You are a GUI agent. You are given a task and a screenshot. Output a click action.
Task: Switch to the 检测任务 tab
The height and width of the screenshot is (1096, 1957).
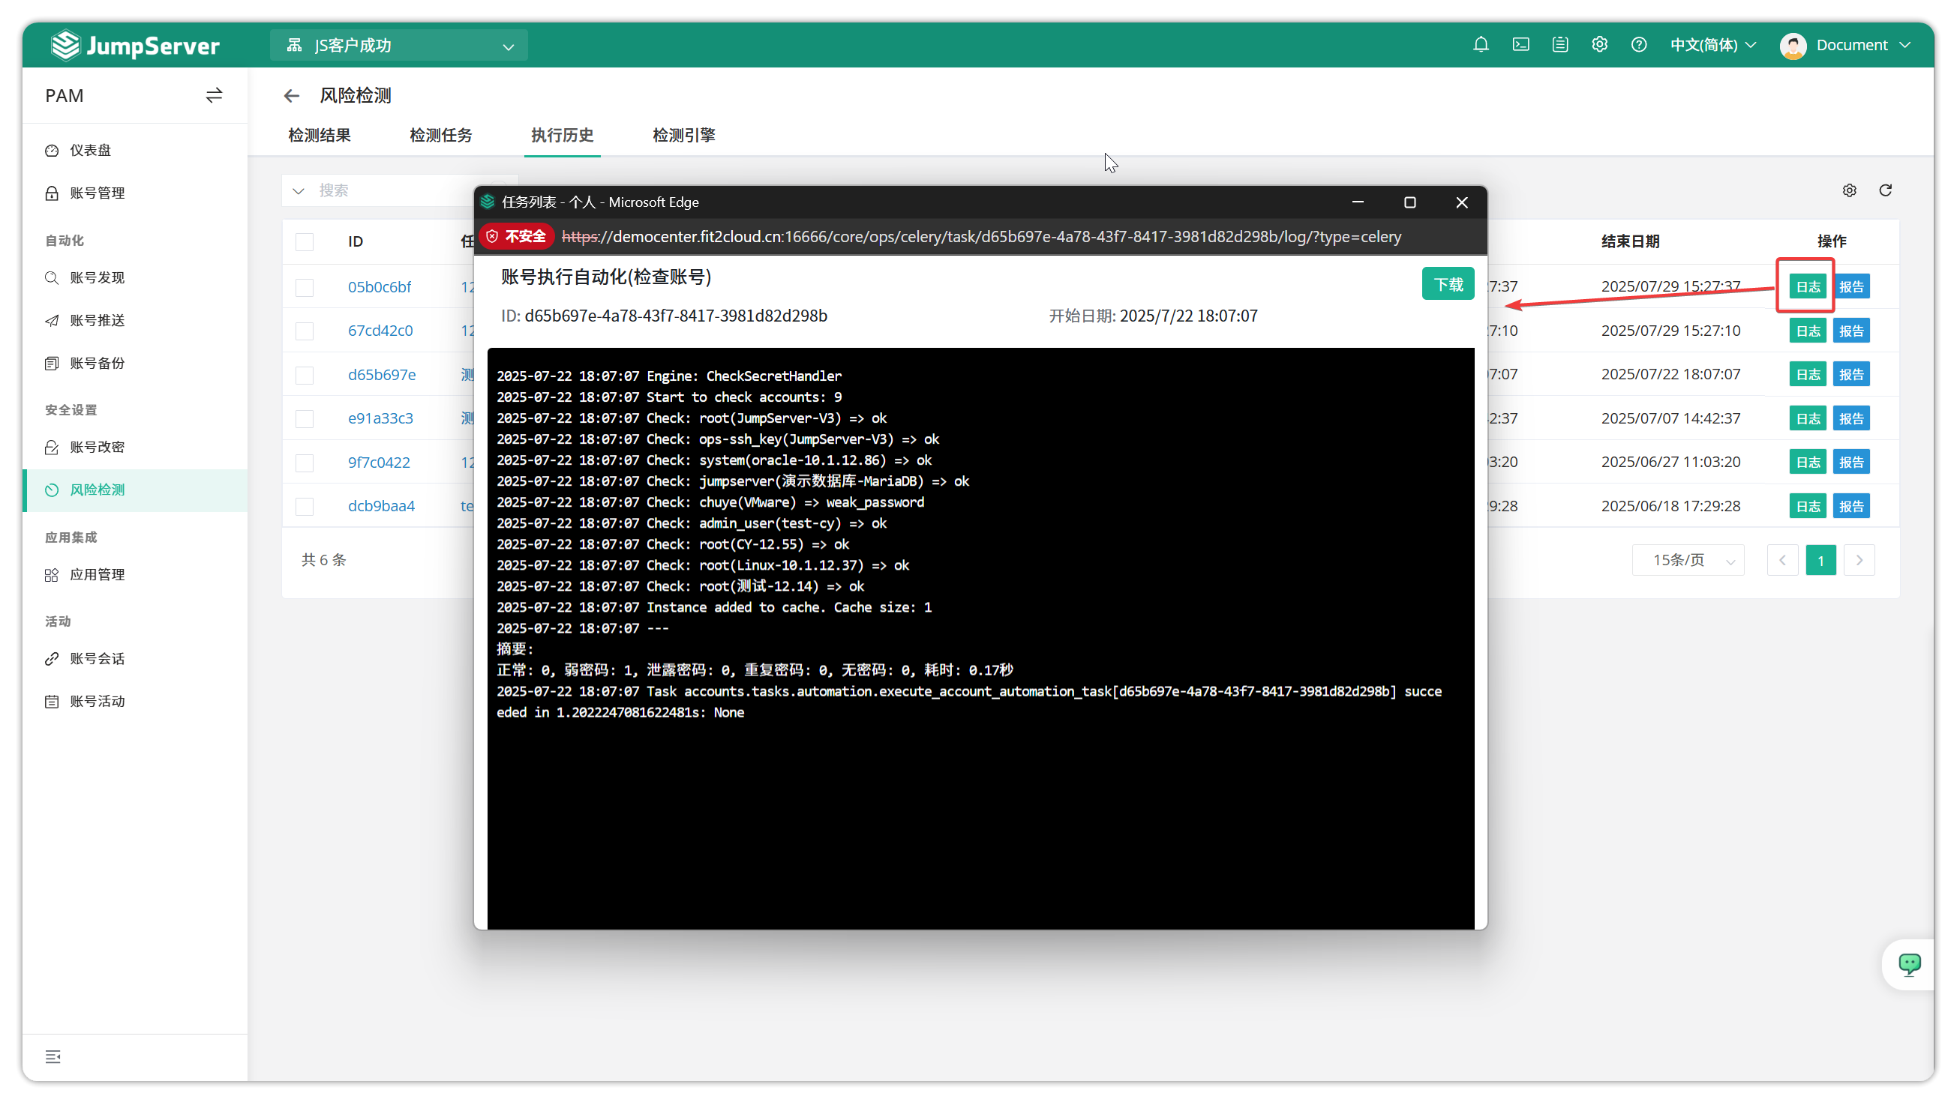point(440,135)
